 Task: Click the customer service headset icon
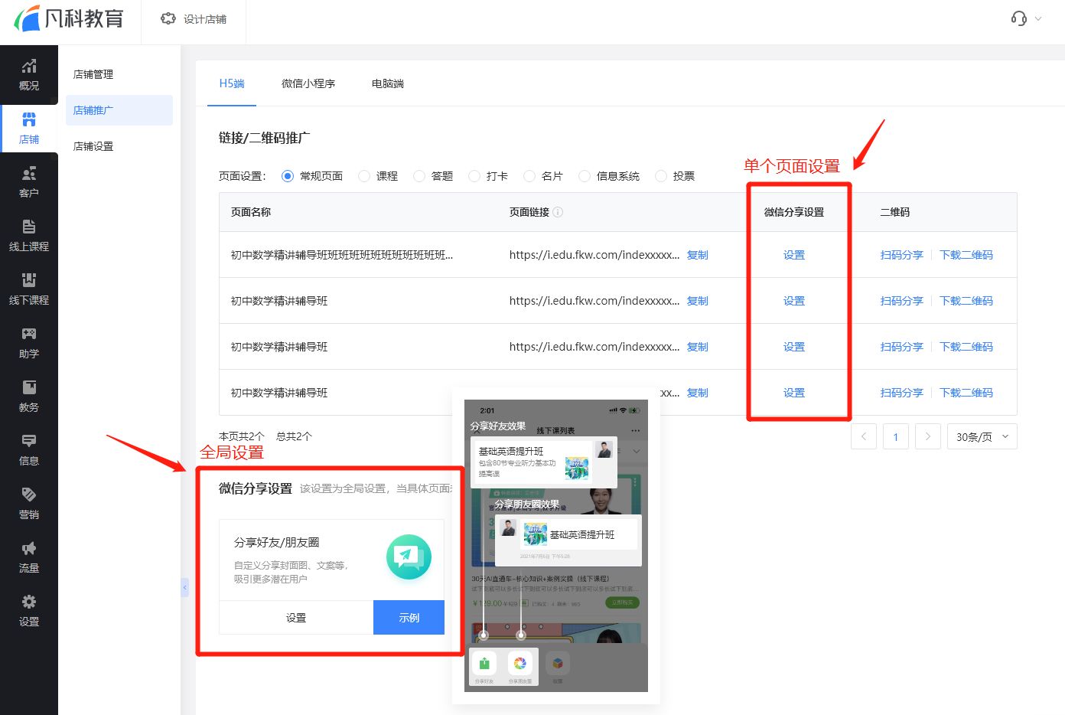click(x=1018, y=18)
